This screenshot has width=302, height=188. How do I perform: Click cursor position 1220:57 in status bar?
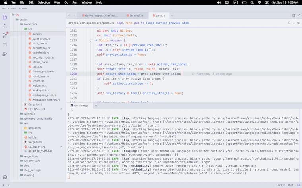click(x=281, y=185)
